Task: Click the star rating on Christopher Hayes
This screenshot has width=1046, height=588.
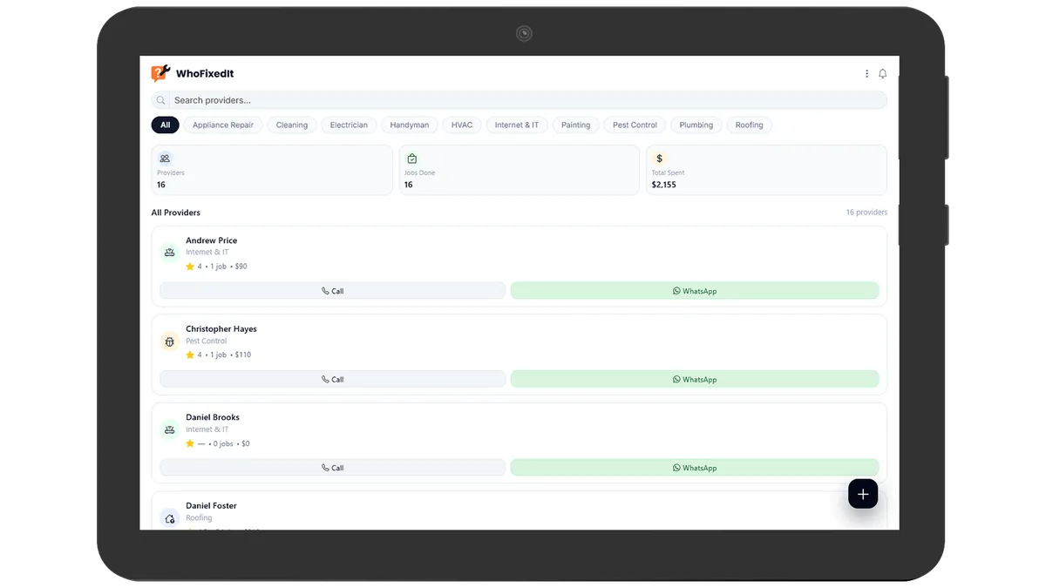Action: (190, 355)
